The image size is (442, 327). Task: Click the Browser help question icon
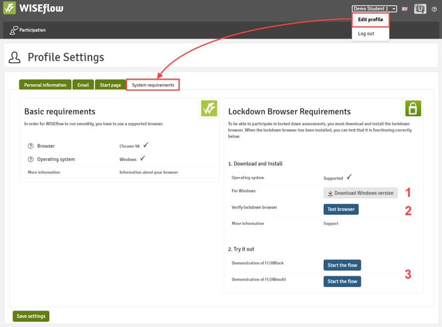(x=30, y=146)
